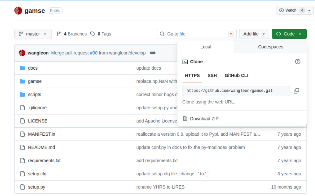Click the setup.py file icon

pos(23,187)
